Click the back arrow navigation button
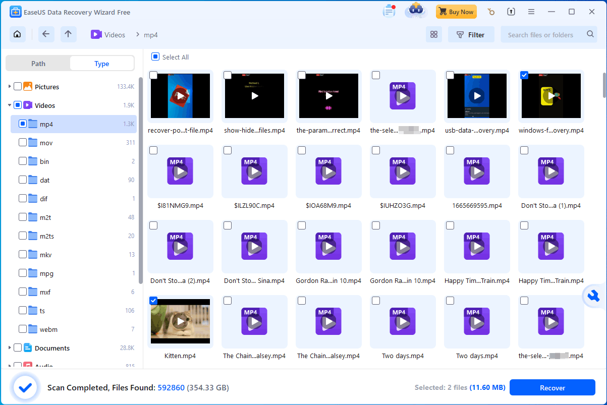The image size is (607, 405). [x=46, y=34]
